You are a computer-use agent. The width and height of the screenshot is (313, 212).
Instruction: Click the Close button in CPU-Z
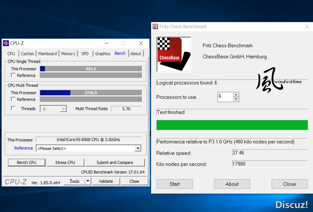pyautogui.click(x=134, y=181)
